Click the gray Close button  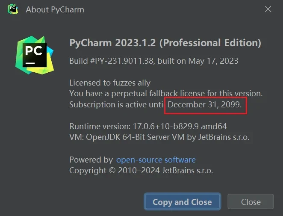tap(251, 202)
